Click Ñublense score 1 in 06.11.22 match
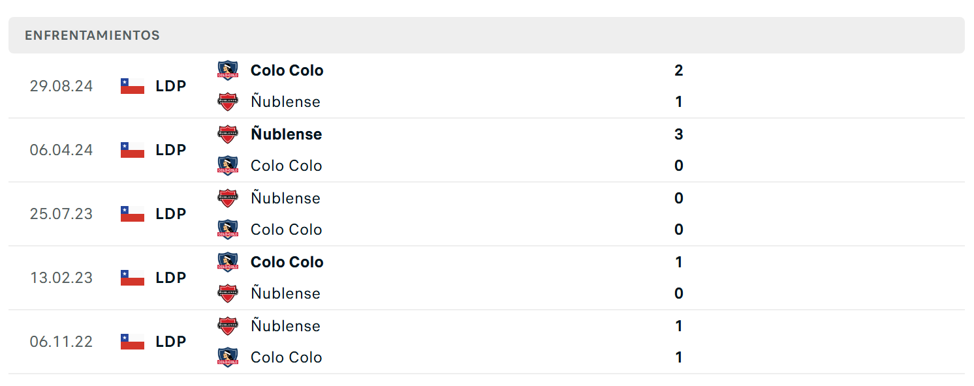974x386 pixels. coord(679,326)
